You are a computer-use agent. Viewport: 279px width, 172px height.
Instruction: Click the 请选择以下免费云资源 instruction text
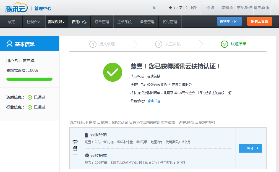click(142, 122)
